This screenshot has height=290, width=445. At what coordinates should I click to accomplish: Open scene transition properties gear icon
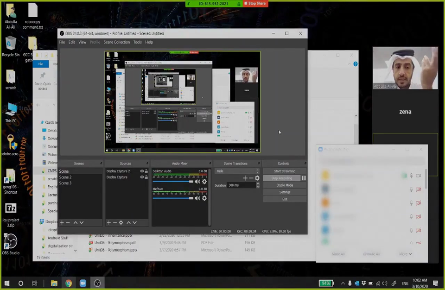257,178
